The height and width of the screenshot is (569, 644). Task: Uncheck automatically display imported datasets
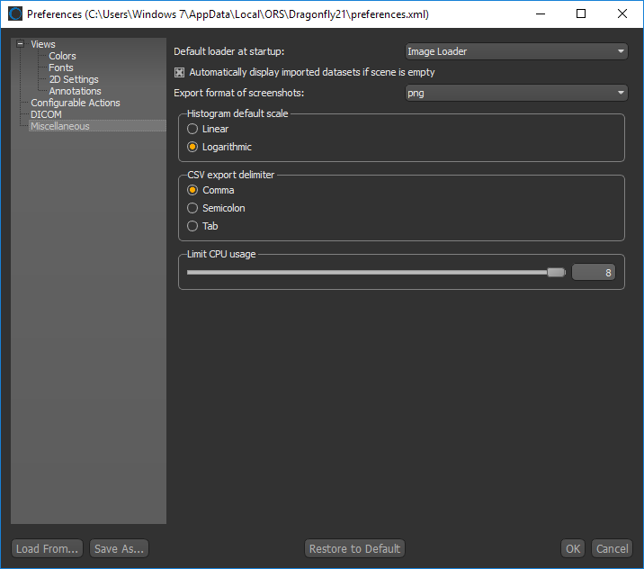[180, 72]
